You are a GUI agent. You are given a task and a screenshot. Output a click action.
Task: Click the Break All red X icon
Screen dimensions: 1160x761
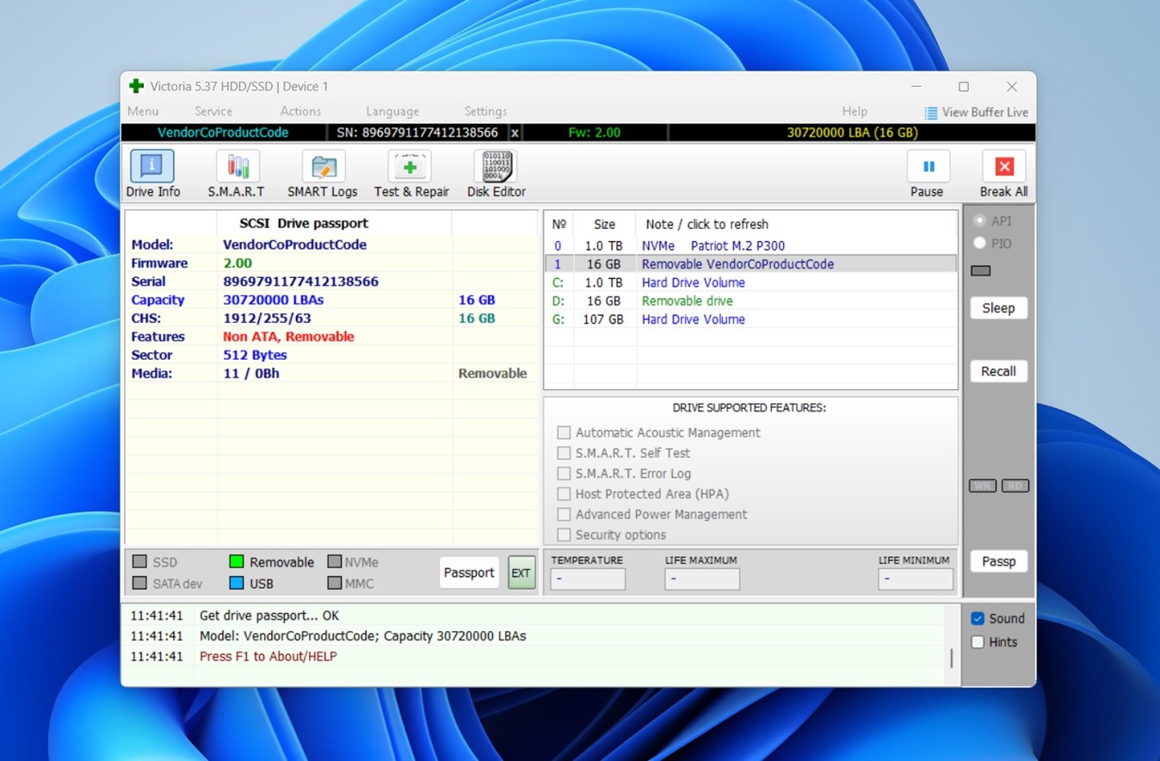1003,167
